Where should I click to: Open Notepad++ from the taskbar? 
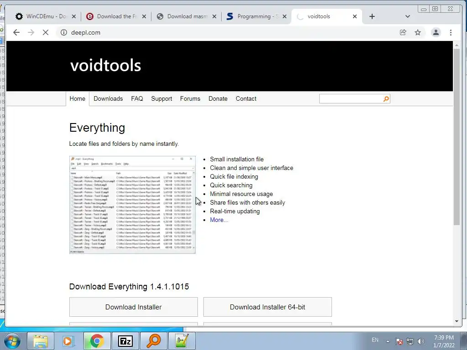tap(182, 341)
